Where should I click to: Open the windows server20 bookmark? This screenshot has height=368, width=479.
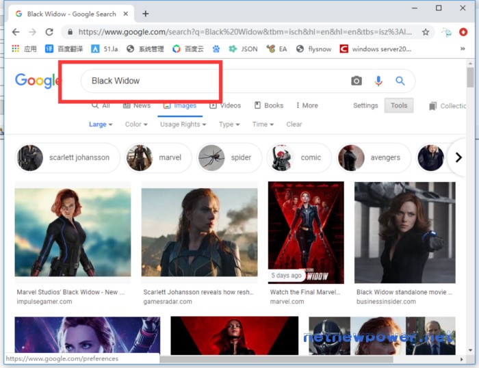[x=376, y=49]
